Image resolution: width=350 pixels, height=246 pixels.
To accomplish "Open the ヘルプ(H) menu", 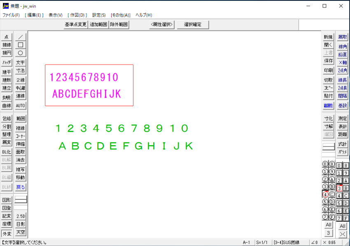I will (x=144, y=15).
